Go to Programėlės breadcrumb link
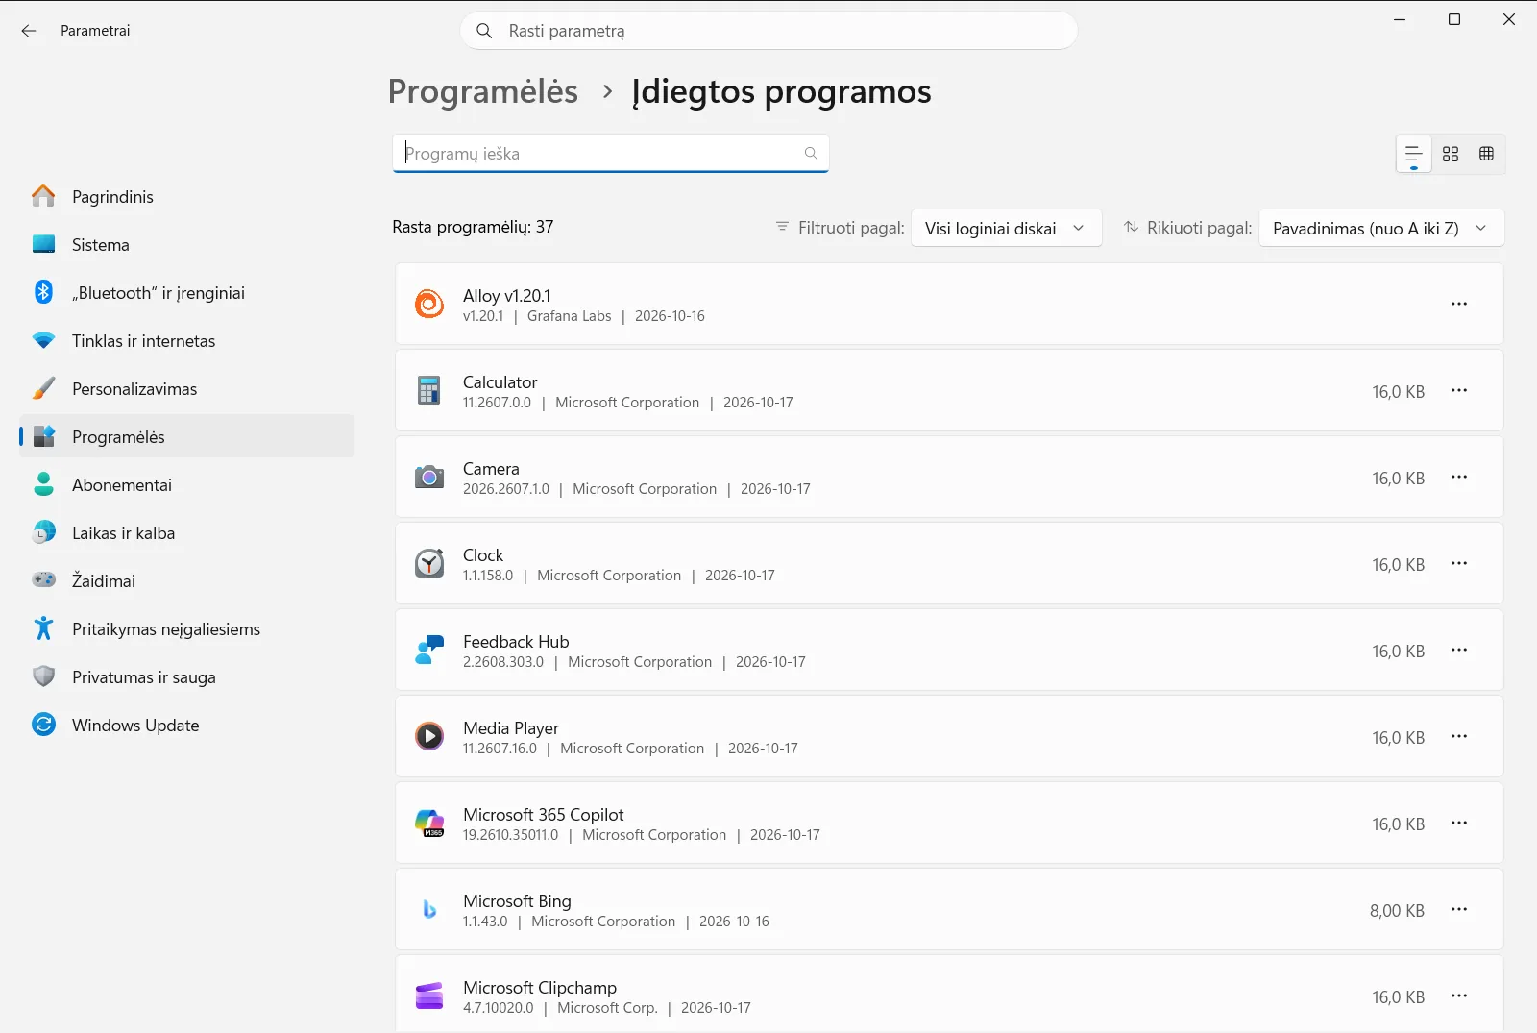Screen dimensions: 1537x1033 (x=483, y=91)
